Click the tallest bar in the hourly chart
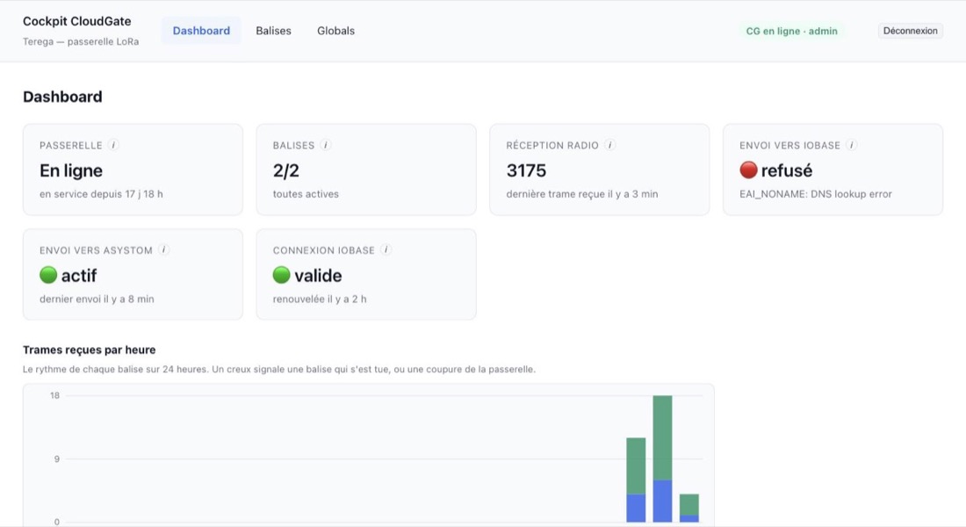The image size is (966, 527). click(x=662, y=458)
